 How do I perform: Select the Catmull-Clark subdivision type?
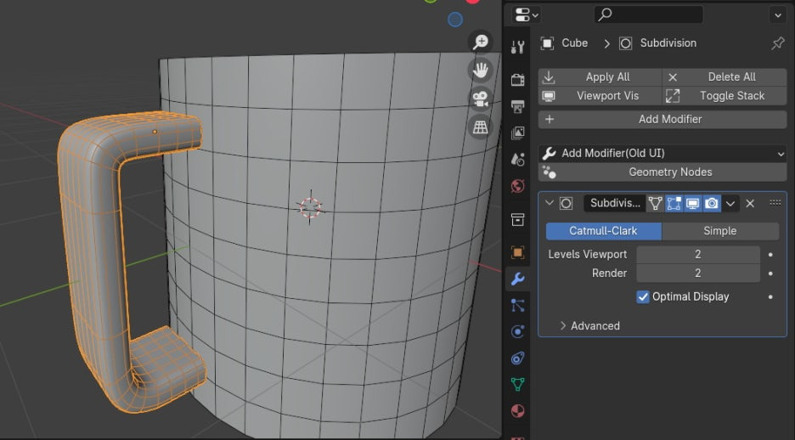(x=603, y=231)
